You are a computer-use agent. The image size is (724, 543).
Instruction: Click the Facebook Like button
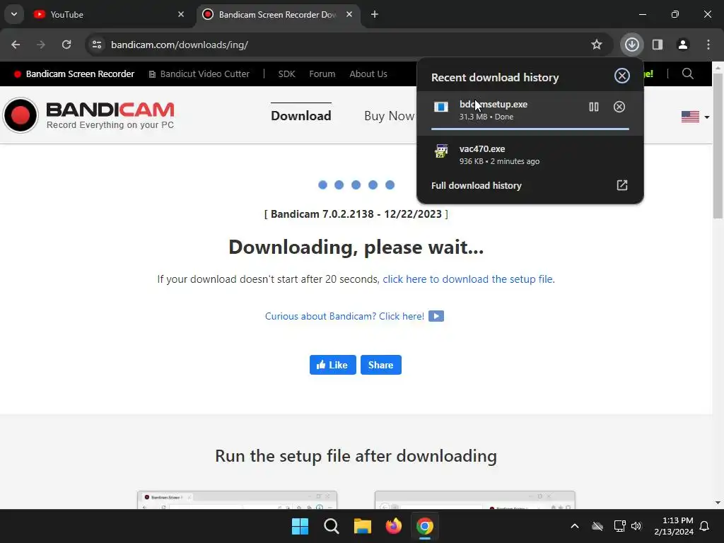[x=333, y=365]
